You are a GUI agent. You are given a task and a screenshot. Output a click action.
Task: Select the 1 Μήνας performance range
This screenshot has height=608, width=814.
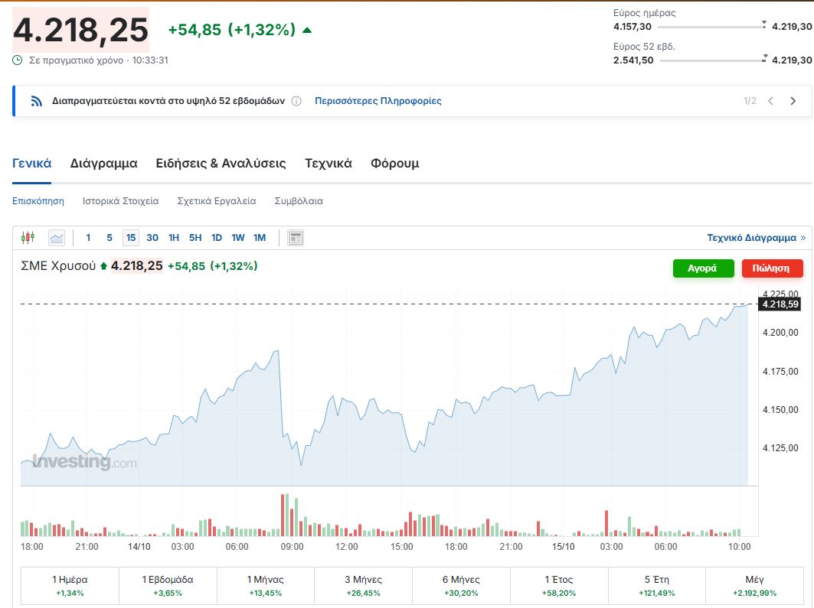tap(266, 586)
